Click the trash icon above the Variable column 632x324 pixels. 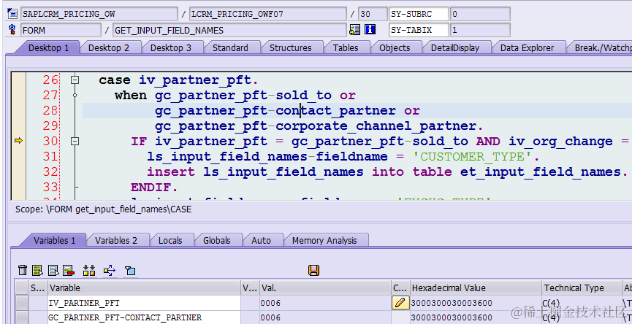tap(23, 271)
